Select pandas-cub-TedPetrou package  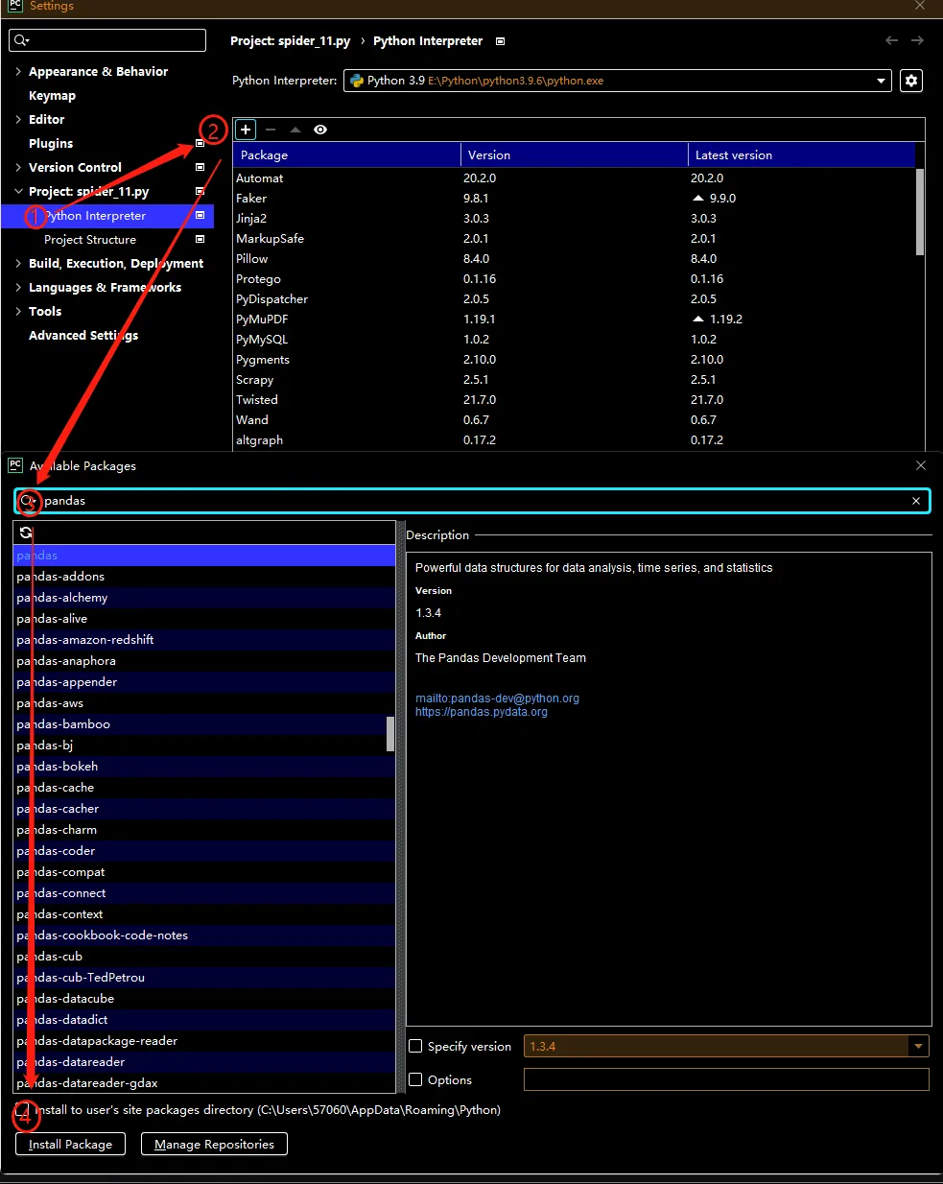point(204,978)
